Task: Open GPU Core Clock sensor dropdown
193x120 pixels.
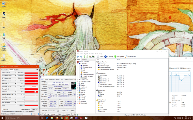Action: point(15,73)
